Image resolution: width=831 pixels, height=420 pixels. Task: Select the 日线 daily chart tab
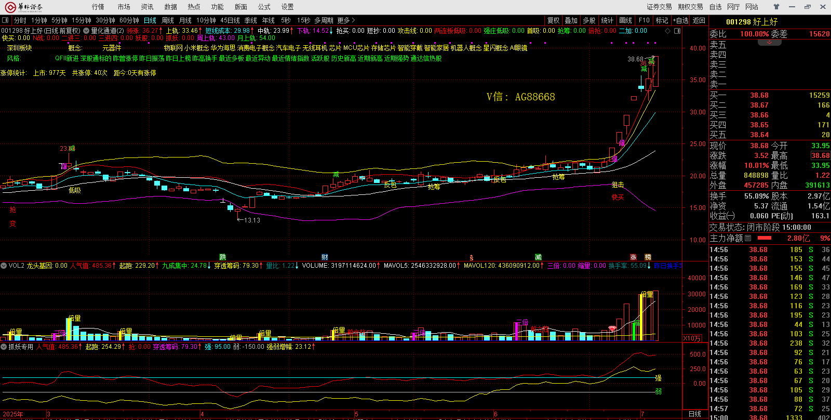coord(150,20)
